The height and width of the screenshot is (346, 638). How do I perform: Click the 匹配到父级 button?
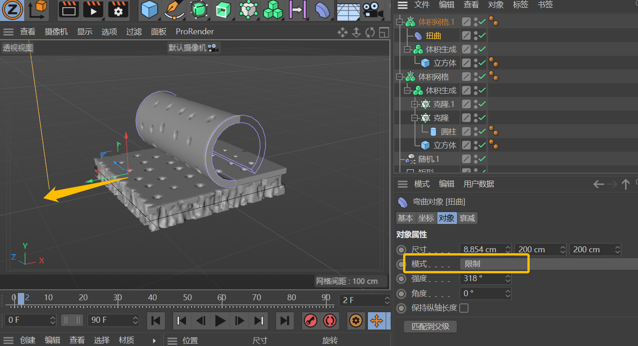point(431,327)
